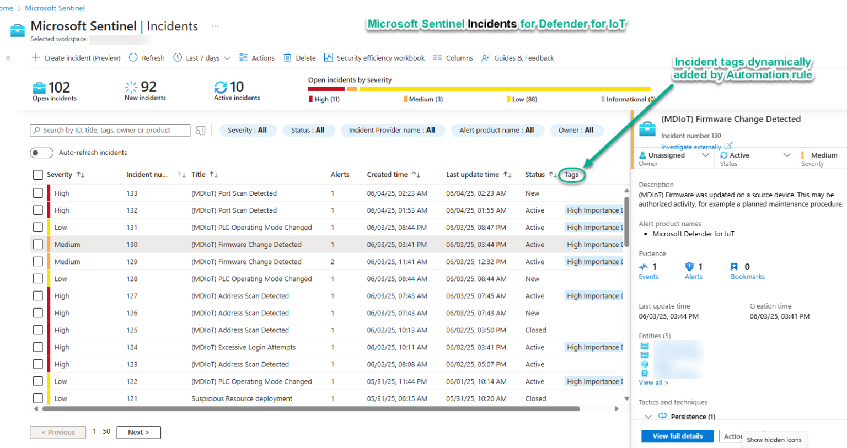Image resolution: width=847 pixels, height=448 pixels.
Task: Check the checkbox for incident 130
Action: (x=37, y=244)
